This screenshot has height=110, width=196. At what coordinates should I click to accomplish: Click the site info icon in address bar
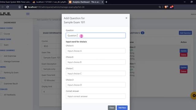coord(26,7)
